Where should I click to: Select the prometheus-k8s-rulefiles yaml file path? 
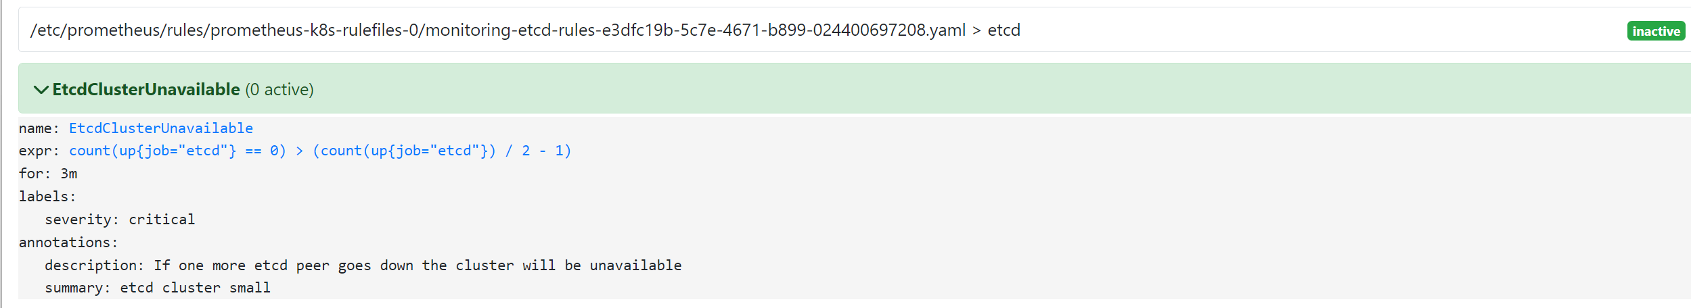(x=498, y=30)
